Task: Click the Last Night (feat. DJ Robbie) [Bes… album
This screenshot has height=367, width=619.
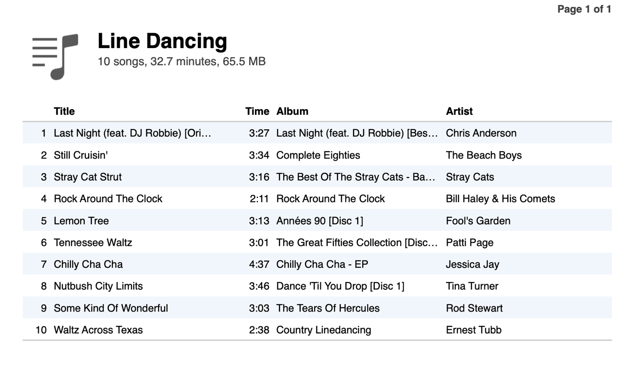Action: (x=357, y=133)
